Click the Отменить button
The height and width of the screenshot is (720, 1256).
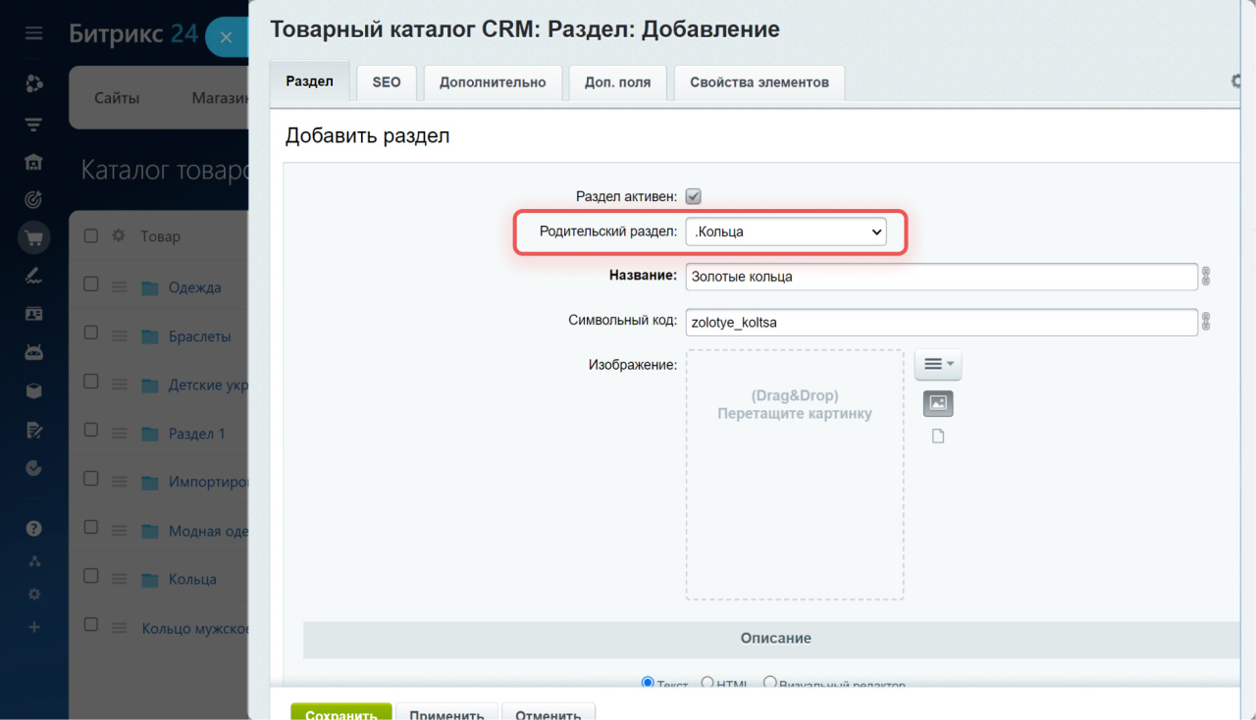tap(549, 714)
